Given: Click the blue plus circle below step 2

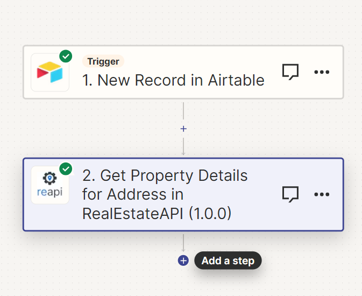Looking at the screenshot, I should point(183,260).
